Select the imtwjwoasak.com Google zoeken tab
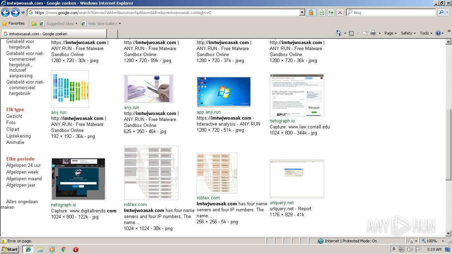This screenshot has height=254, width=452. click(x=54, y=34)
